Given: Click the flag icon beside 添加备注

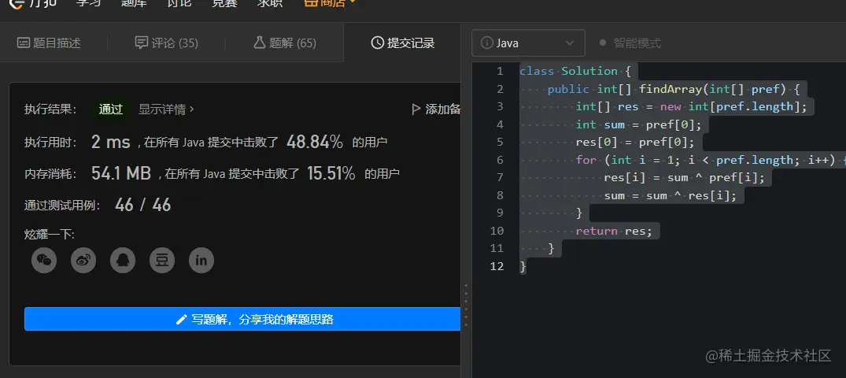Looking at the screenshot, I should coord(416,109).
